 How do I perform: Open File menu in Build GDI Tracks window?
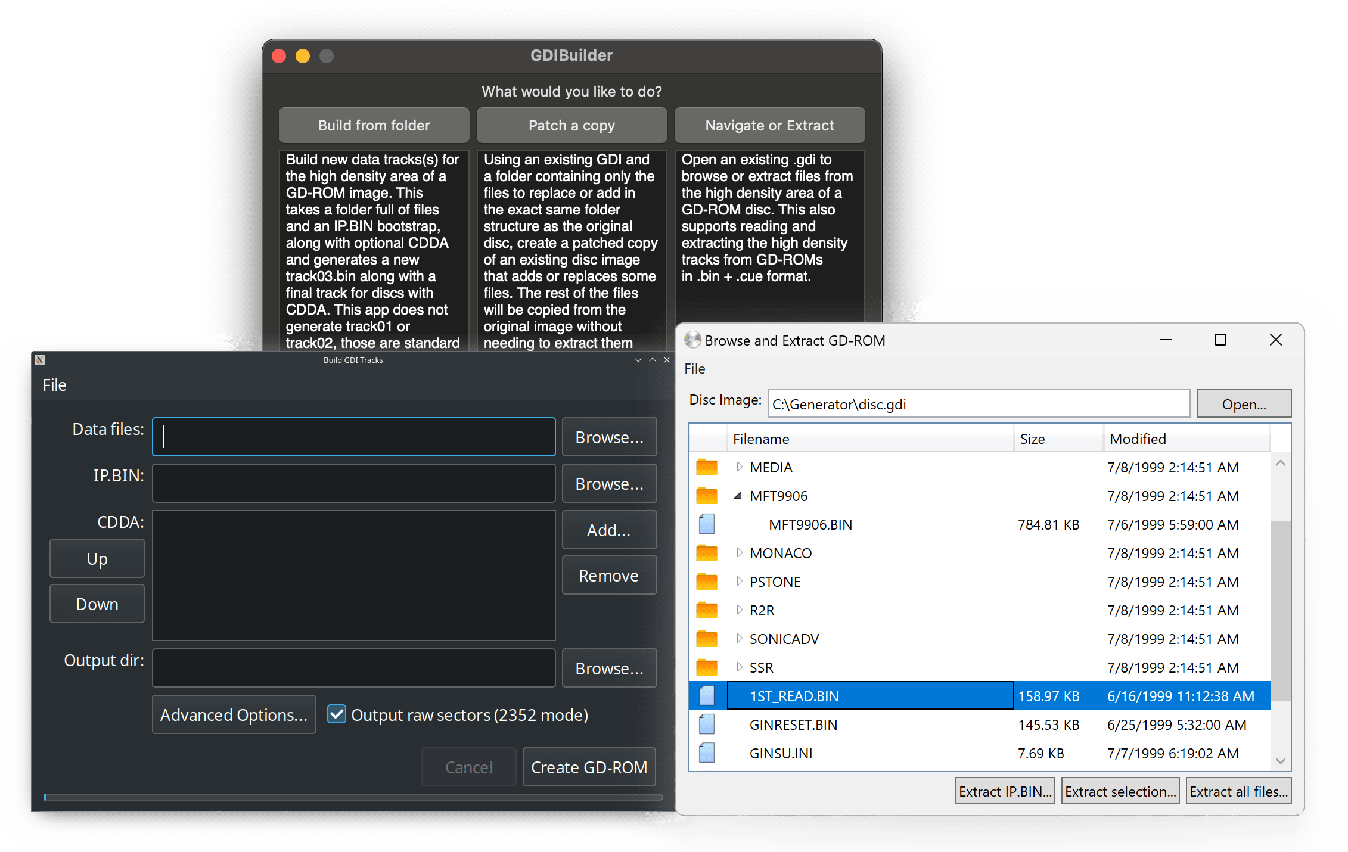(x=54, y=385)
